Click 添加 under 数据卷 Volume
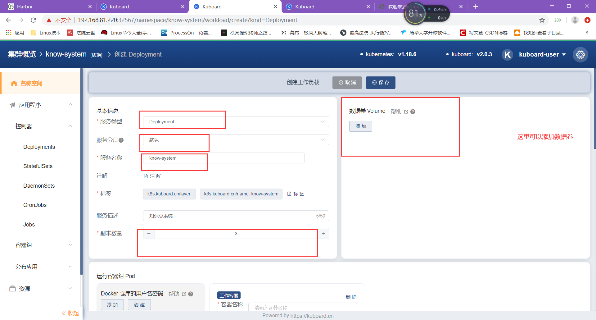 coord(361,126)
